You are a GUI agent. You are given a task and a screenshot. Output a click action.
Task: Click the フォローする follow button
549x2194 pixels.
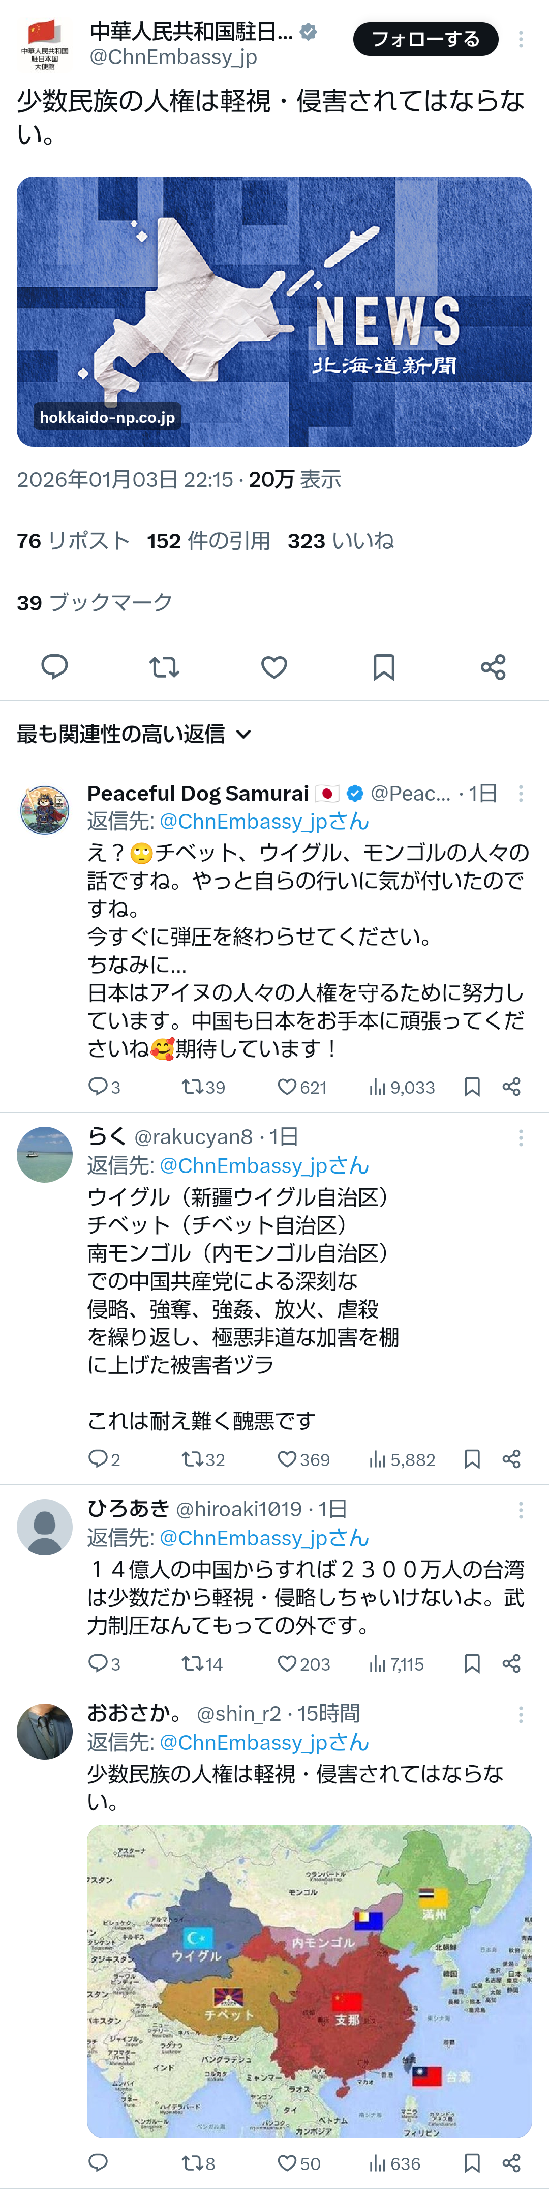[425, 39]
